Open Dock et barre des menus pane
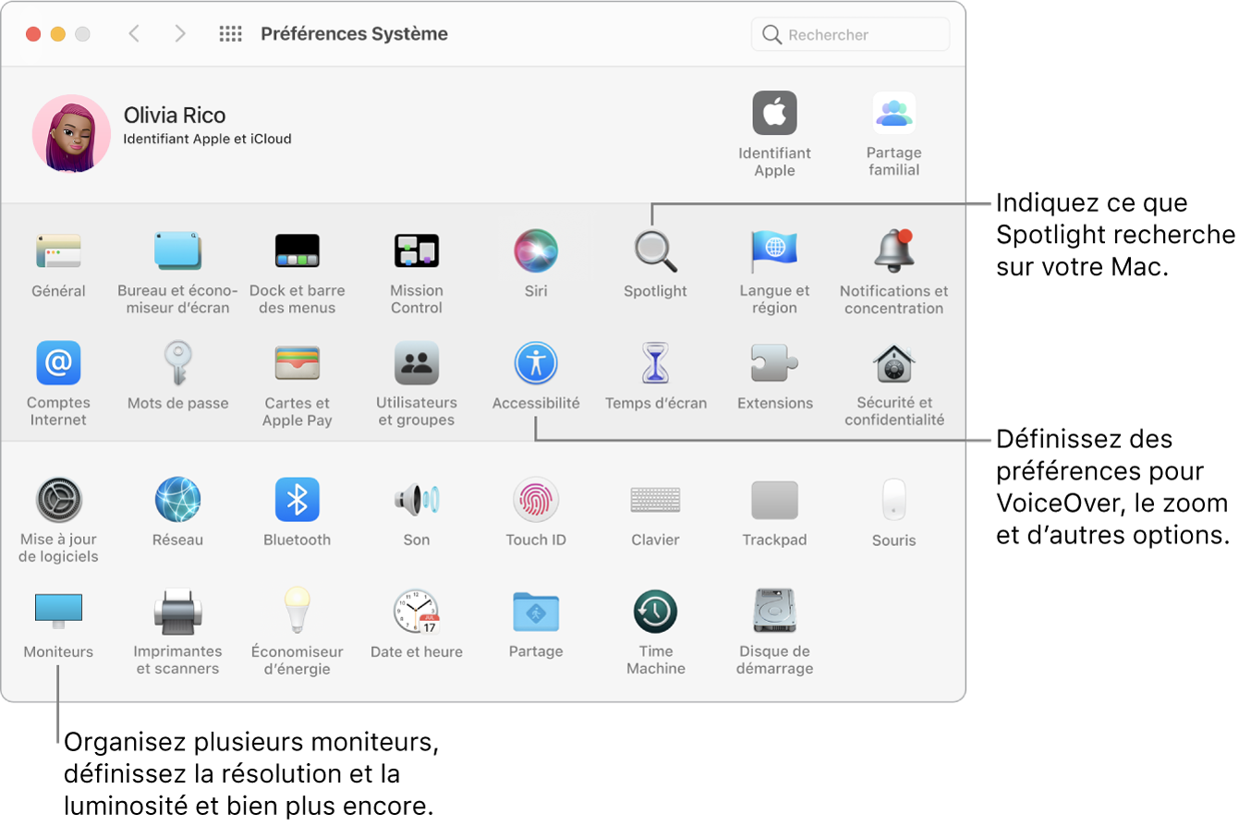The image size is (1239, 826). click(298, 250)
